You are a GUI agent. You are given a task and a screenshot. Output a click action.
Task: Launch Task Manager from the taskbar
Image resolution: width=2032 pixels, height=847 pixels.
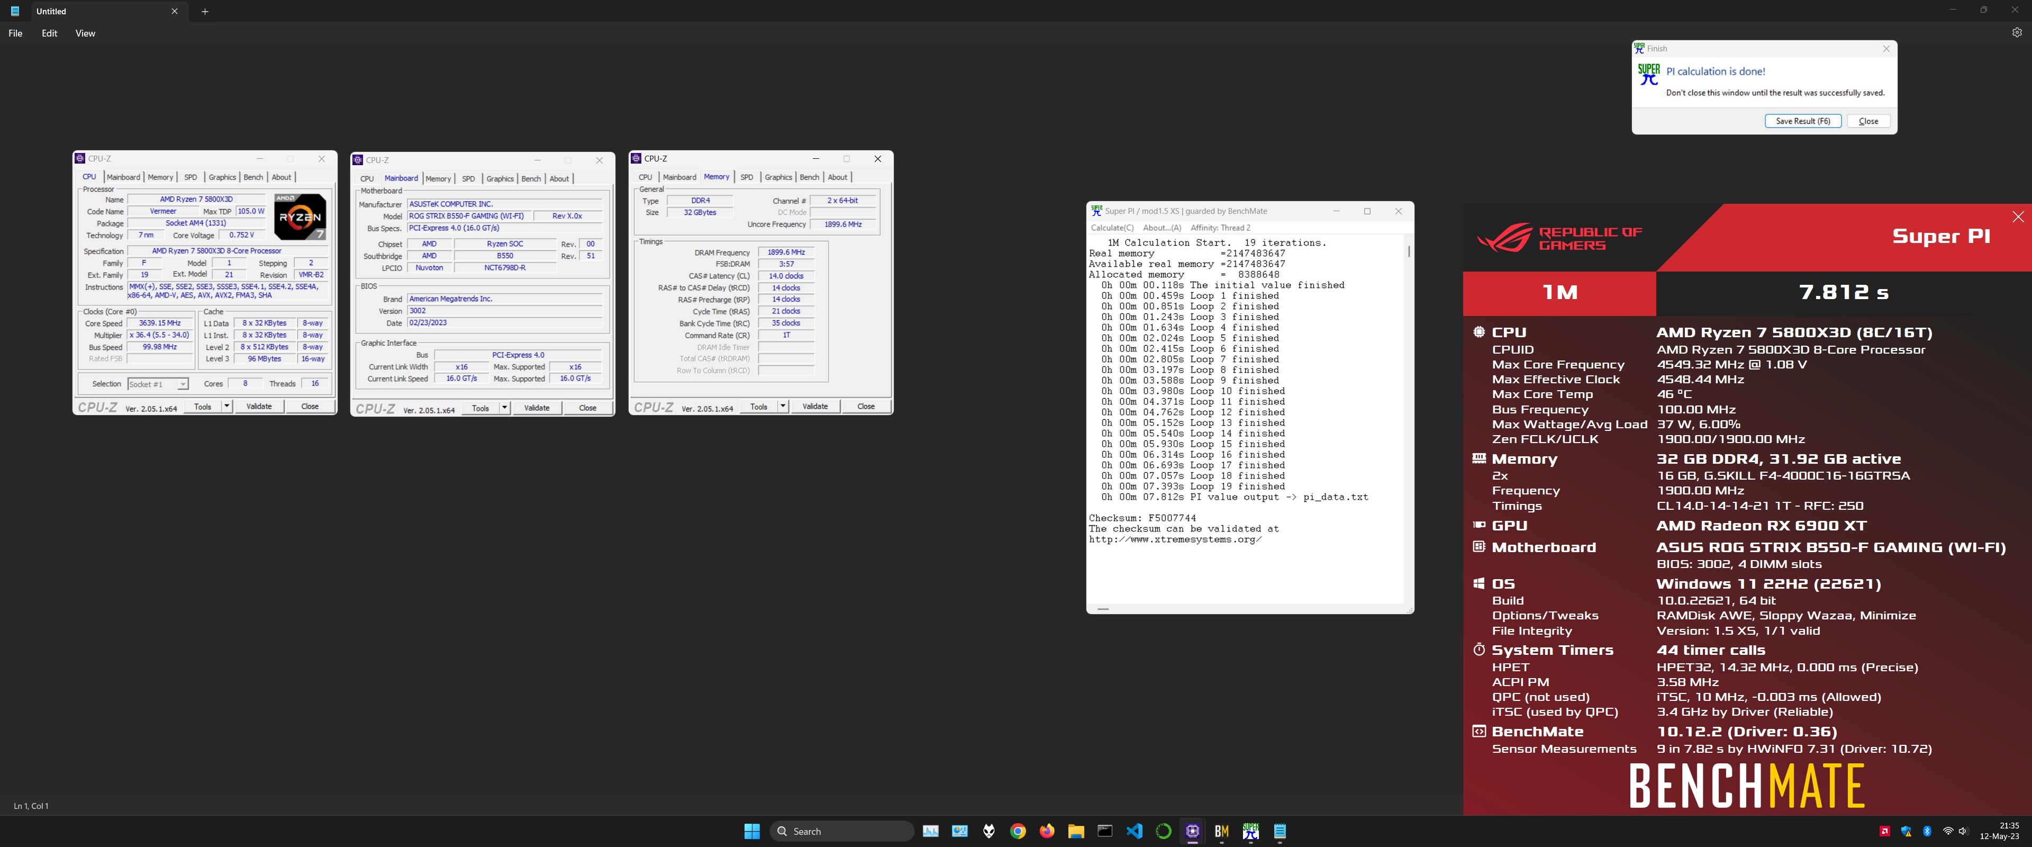tap(931, 831)
